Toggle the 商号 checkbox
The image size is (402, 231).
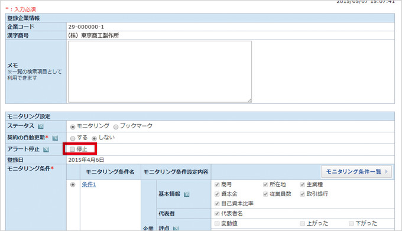pos(217,185)
